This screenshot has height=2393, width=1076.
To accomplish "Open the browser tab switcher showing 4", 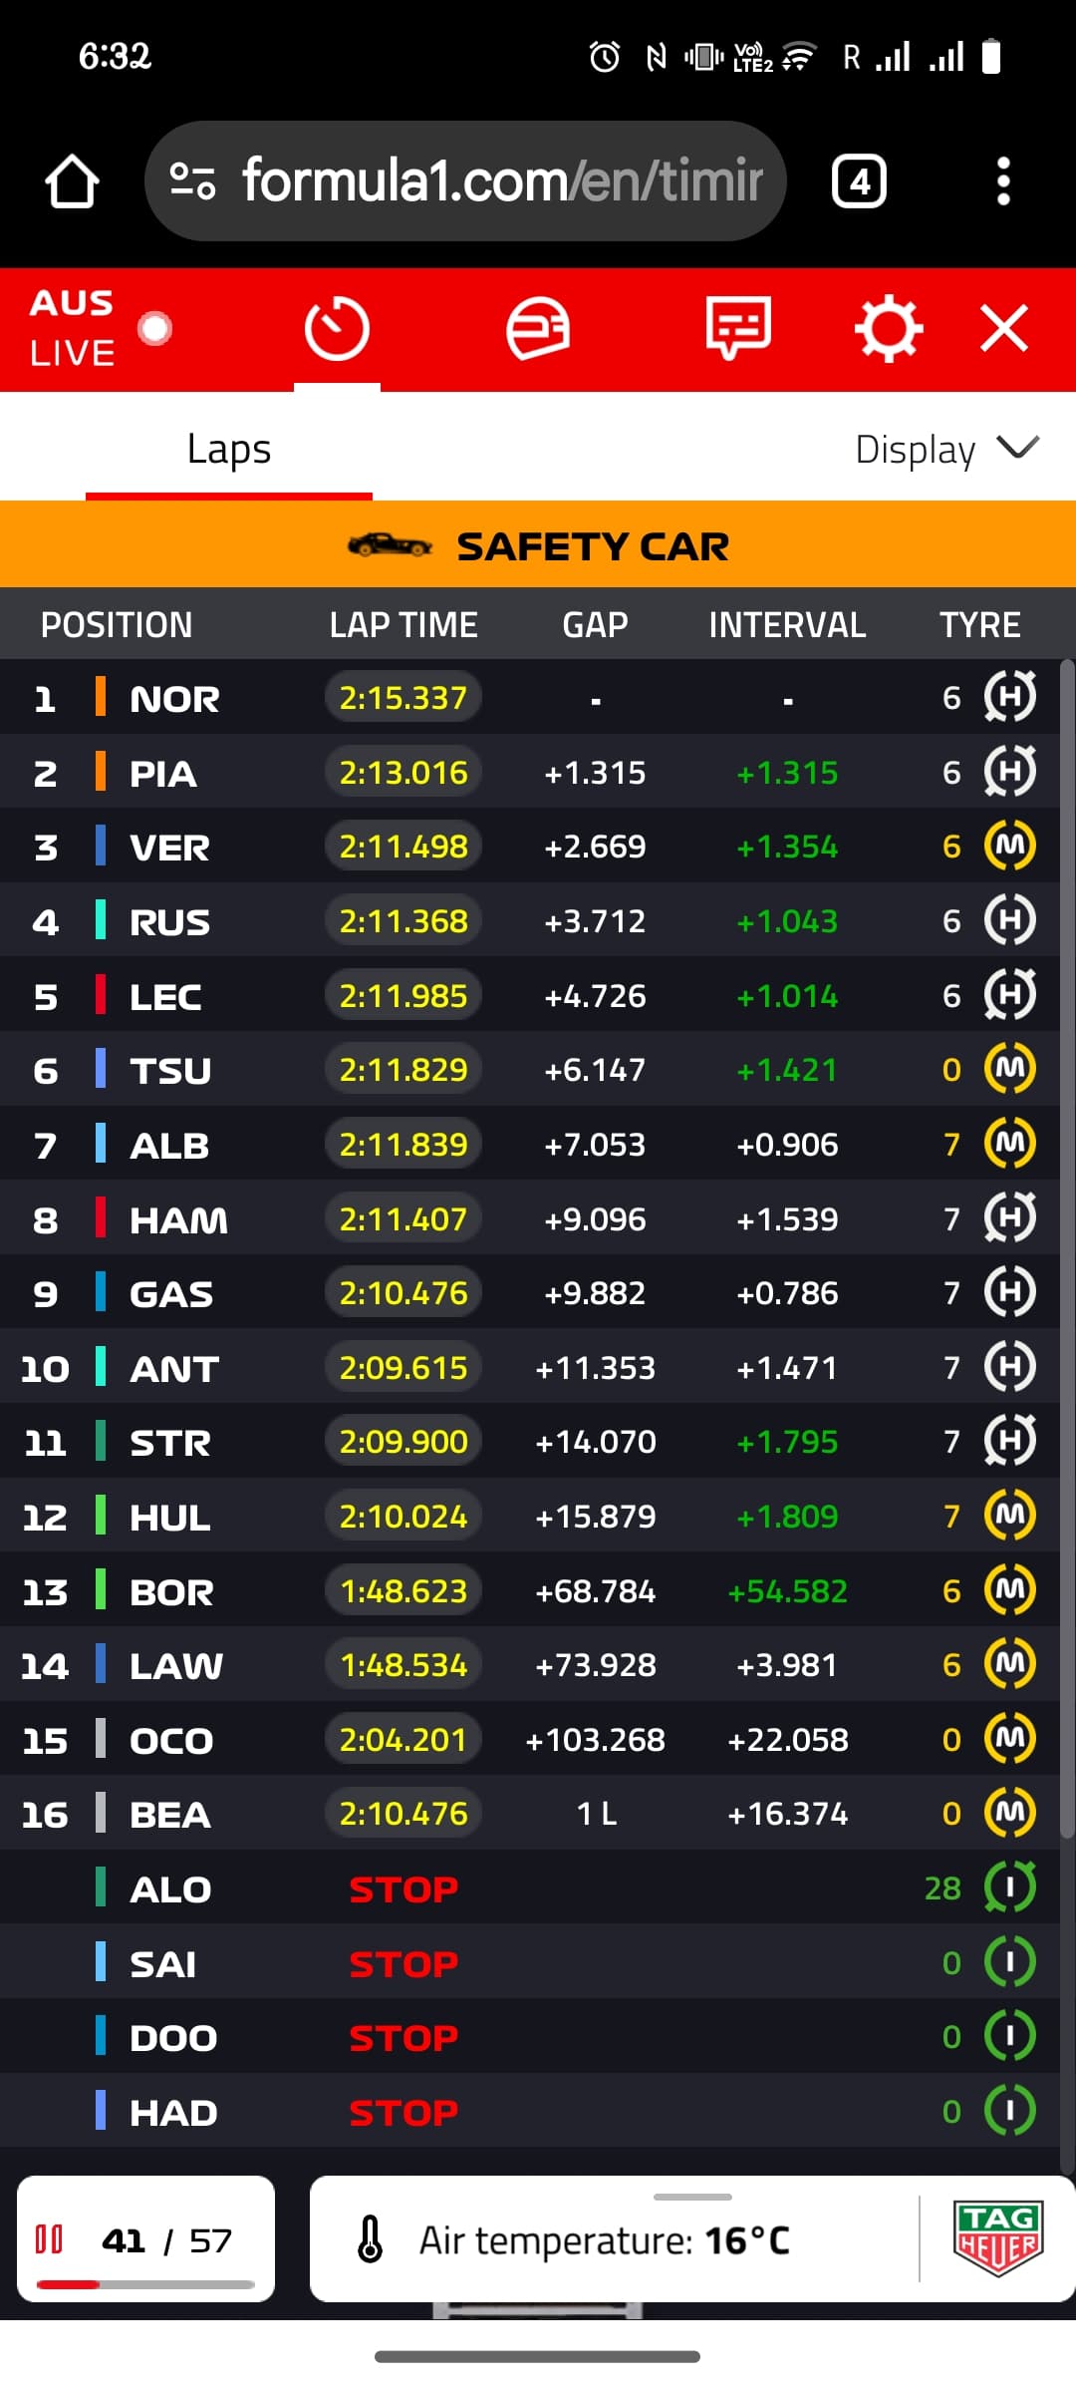I will pyautogui.click(x=859, y=181).
